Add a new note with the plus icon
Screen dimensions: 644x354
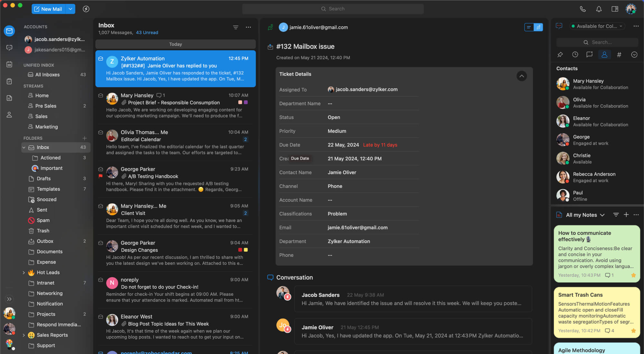[626, 215]
